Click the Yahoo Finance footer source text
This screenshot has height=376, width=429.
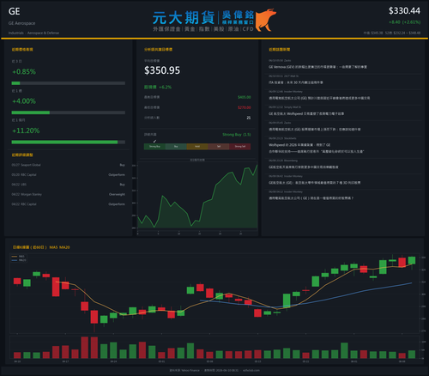184,370
